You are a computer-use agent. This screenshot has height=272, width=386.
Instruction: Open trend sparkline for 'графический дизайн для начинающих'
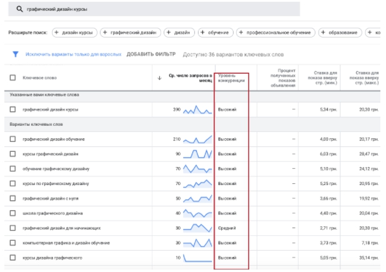197,228
